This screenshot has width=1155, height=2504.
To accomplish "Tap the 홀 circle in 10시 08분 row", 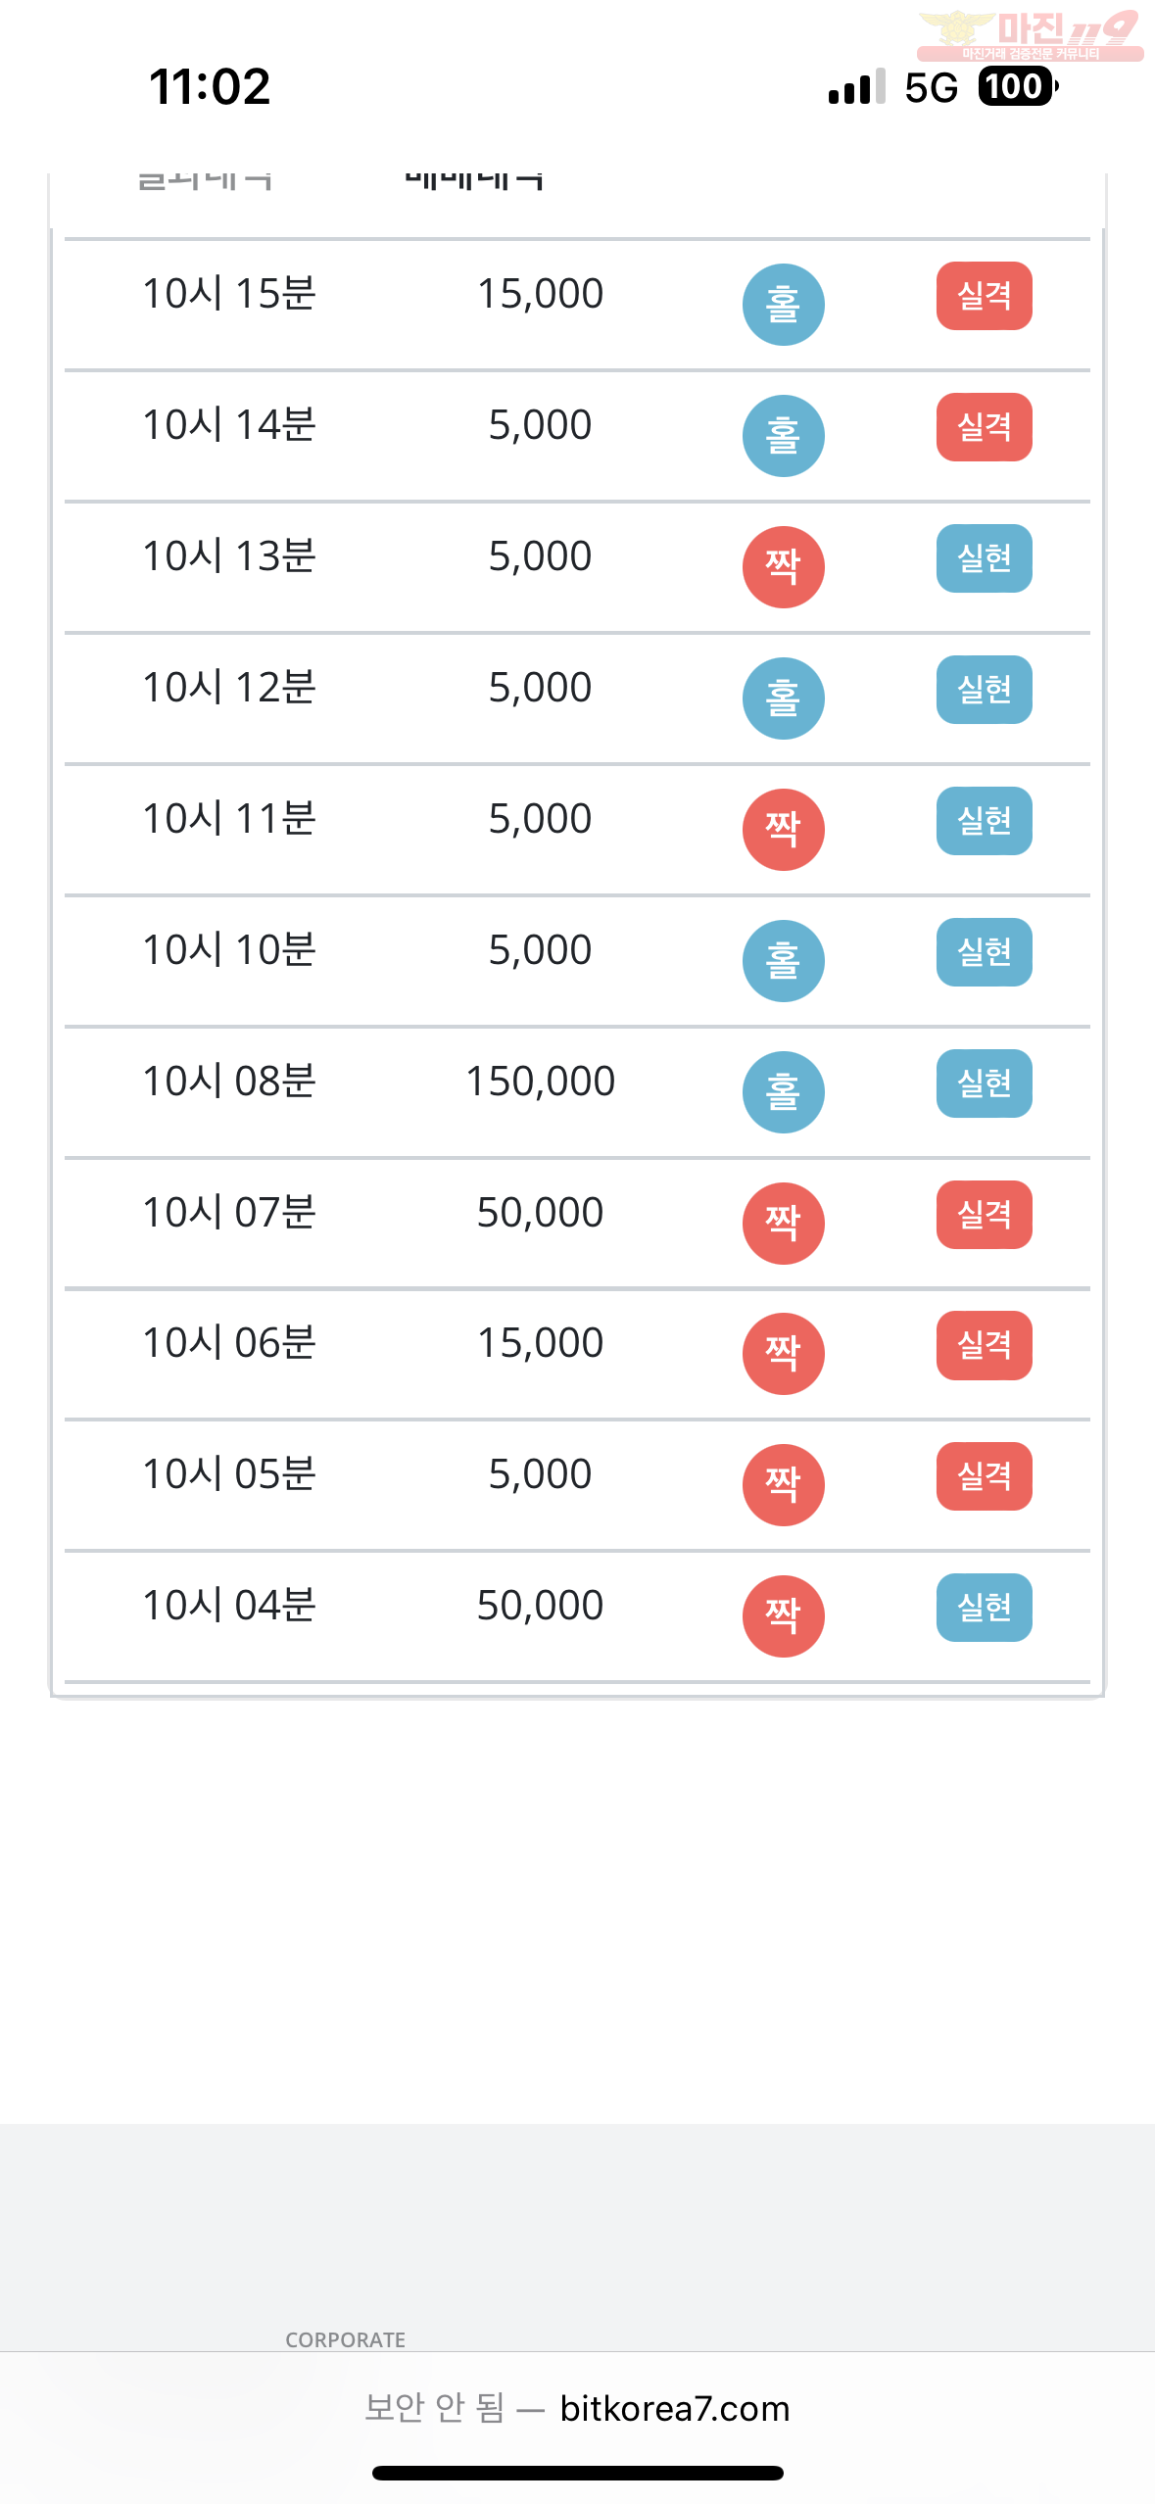I will pyautogui.click(x=783, y=1092).
